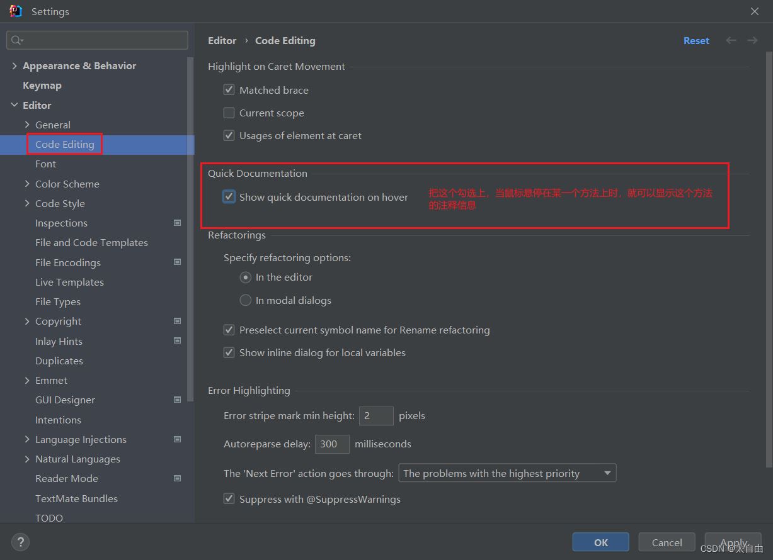Click the back navigation arrow icon

click(x=731, y=40)
